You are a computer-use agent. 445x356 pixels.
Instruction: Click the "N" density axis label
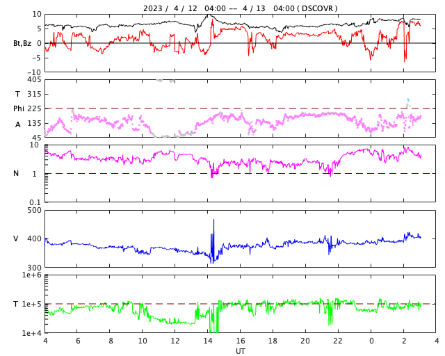(x=16, y=173)
